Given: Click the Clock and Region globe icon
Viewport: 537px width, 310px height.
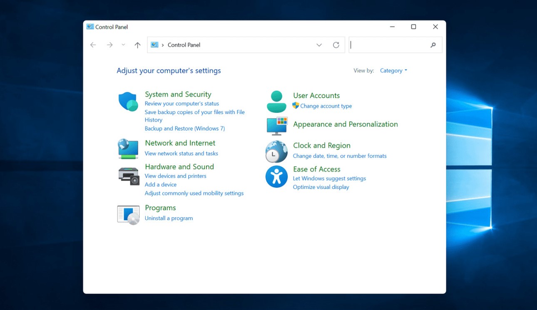Looking at the screenshot, I should (276, 151).
